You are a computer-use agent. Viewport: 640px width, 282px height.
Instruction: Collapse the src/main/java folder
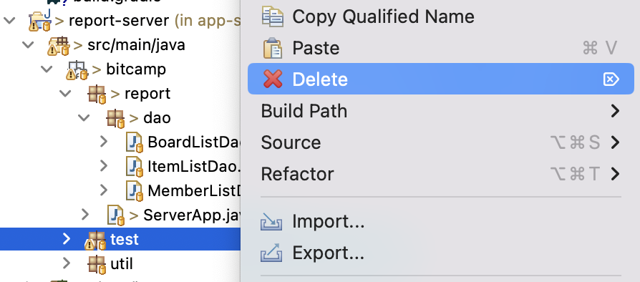click(28, 44)
